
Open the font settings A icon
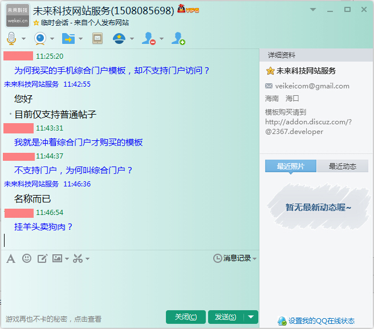(x=11, y=259)
